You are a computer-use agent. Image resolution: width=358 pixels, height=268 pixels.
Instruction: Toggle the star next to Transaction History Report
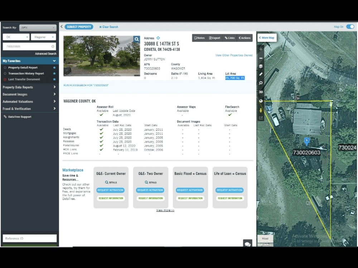tap(55, 73)
